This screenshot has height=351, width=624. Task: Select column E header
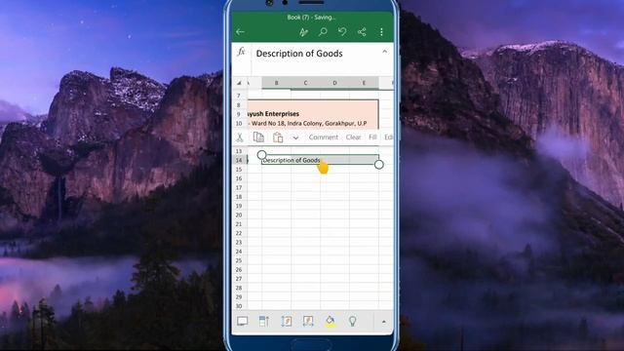(x=364, y=83)
